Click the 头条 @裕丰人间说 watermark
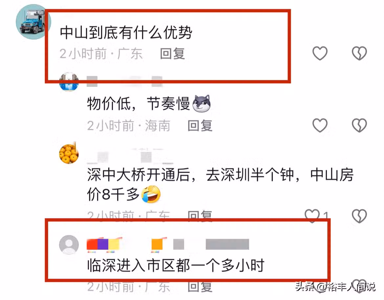384x300 pixels. tap(335, 287)
